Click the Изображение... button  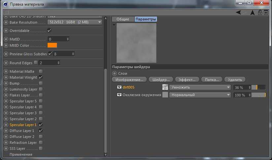(129, 79)
